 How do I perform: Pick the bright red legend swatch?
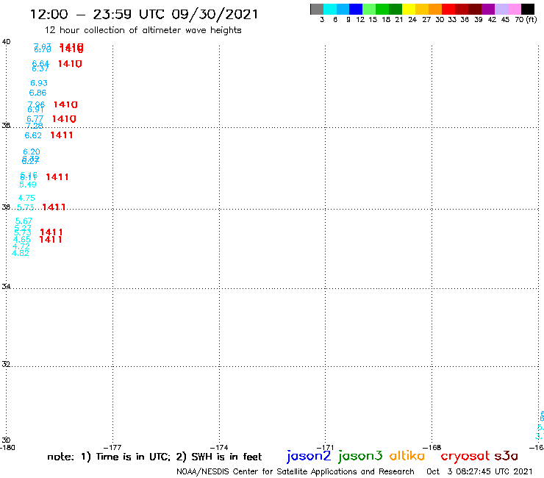[448, 9]
